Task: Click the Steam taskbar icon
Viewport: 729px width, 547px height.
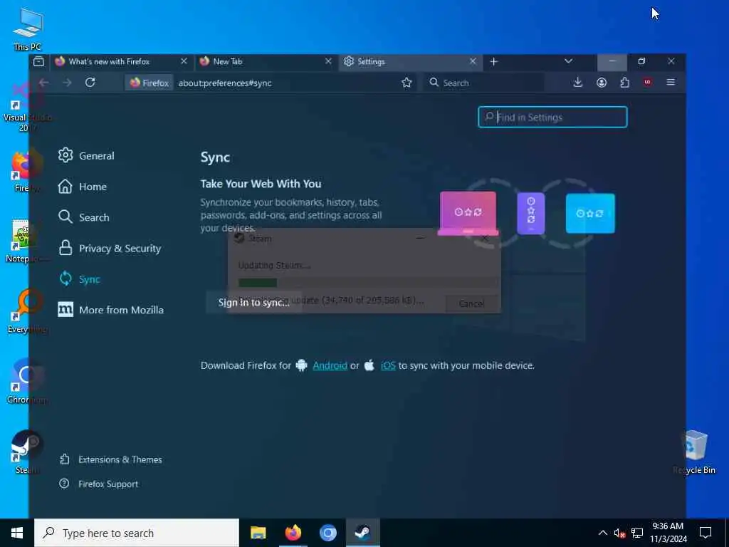Action: coord(362,533)
